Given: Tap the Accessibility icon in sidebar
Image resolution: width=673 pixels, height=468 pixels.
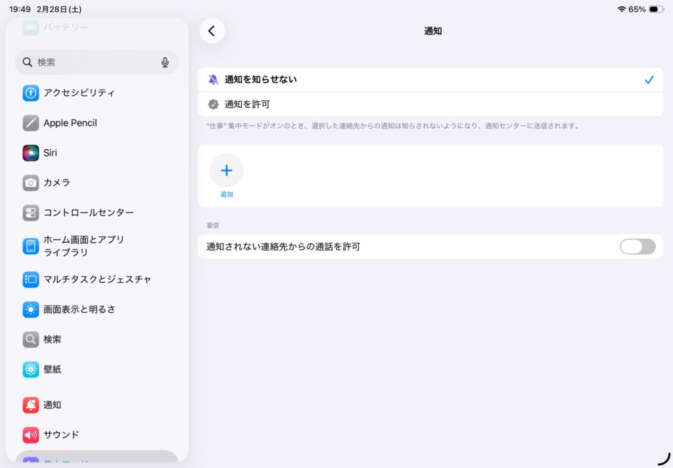Looking at the screenshot, I should point(31,93).
